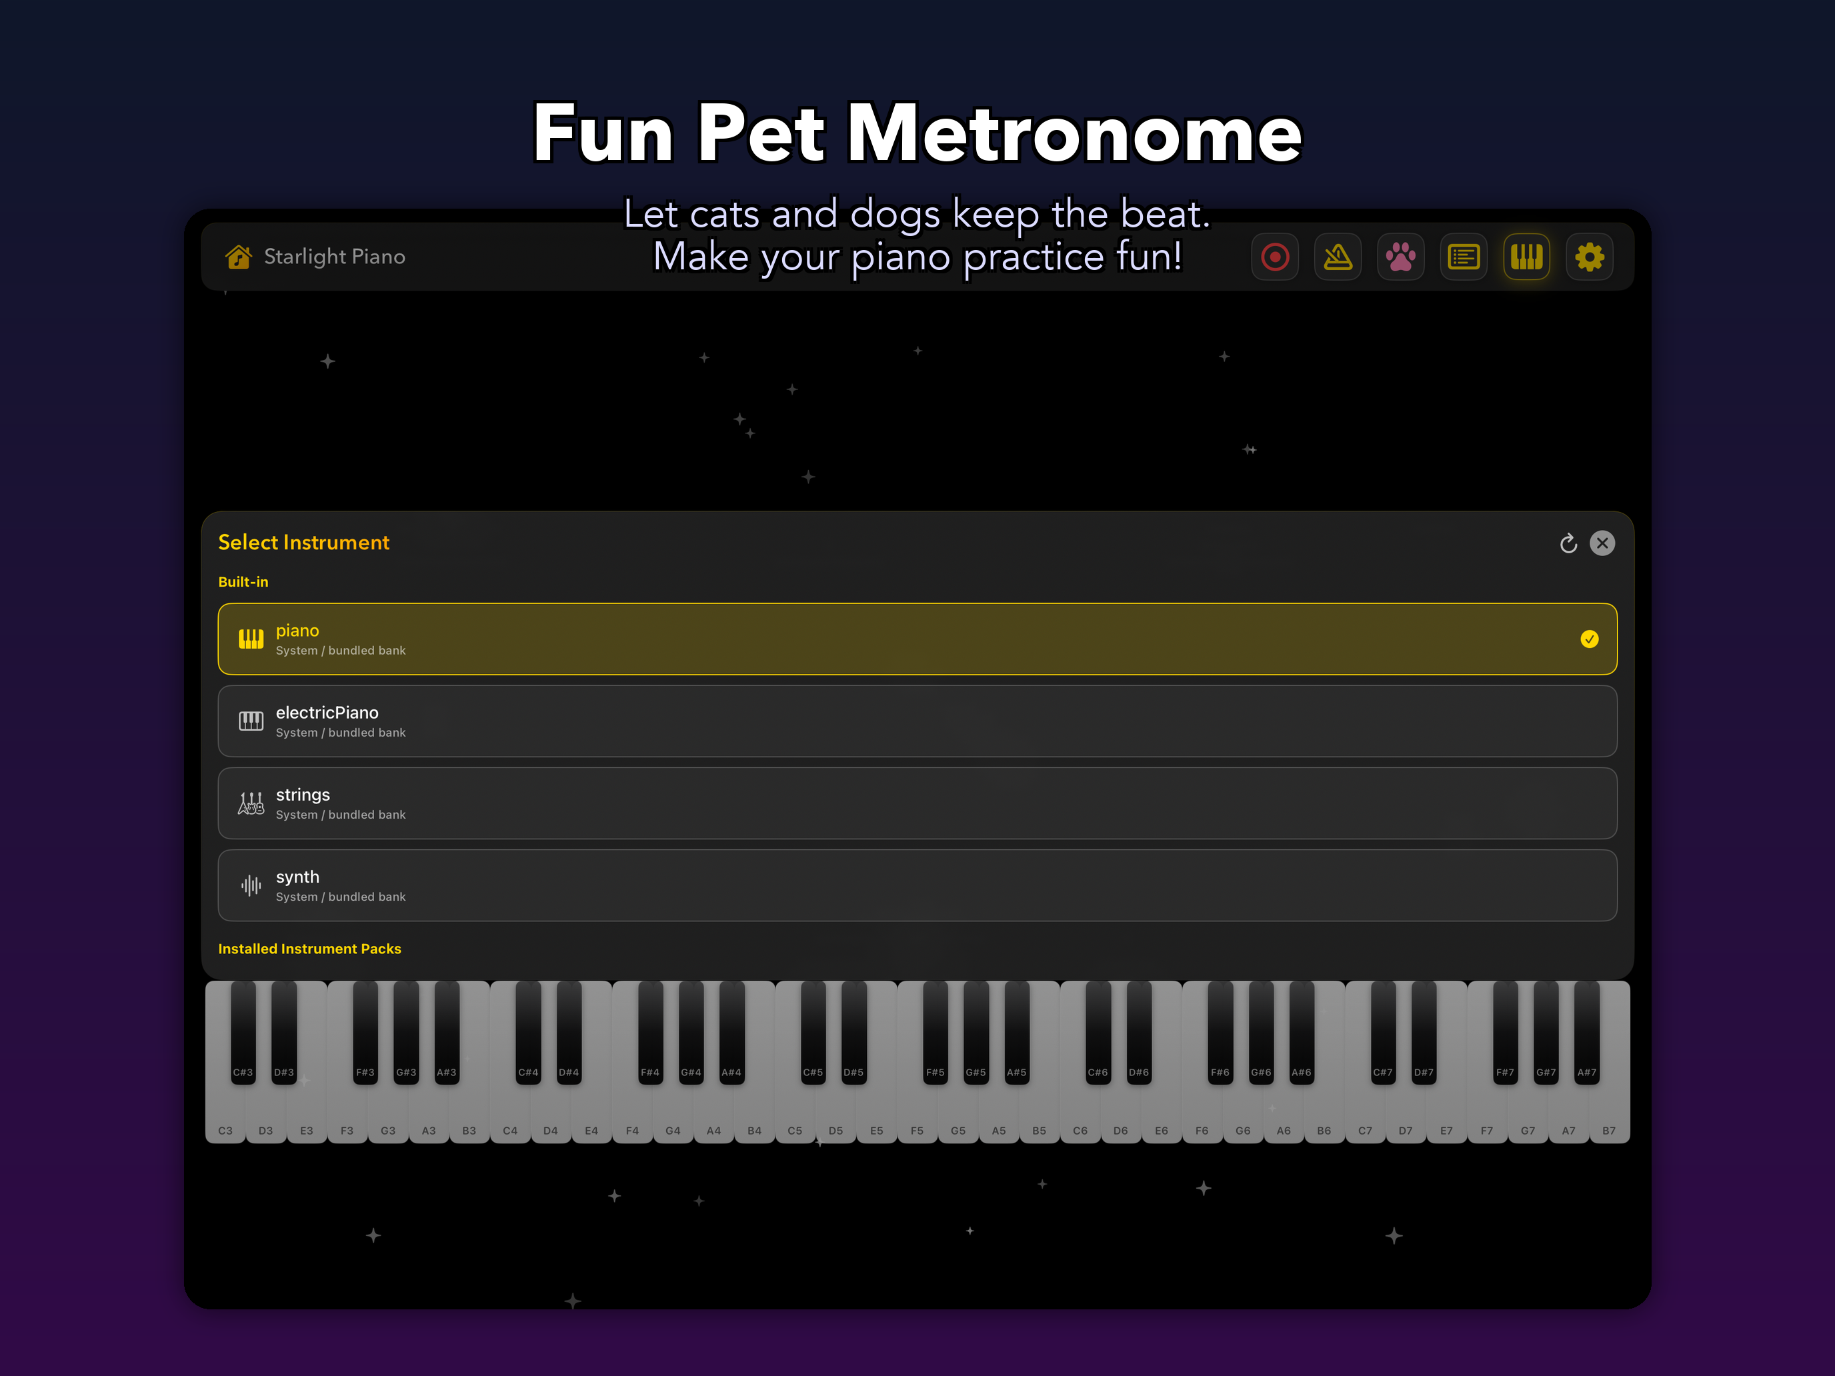Start recording with the red record button
This screenshot has height=1376, width=1835.
click(1275, 257)
